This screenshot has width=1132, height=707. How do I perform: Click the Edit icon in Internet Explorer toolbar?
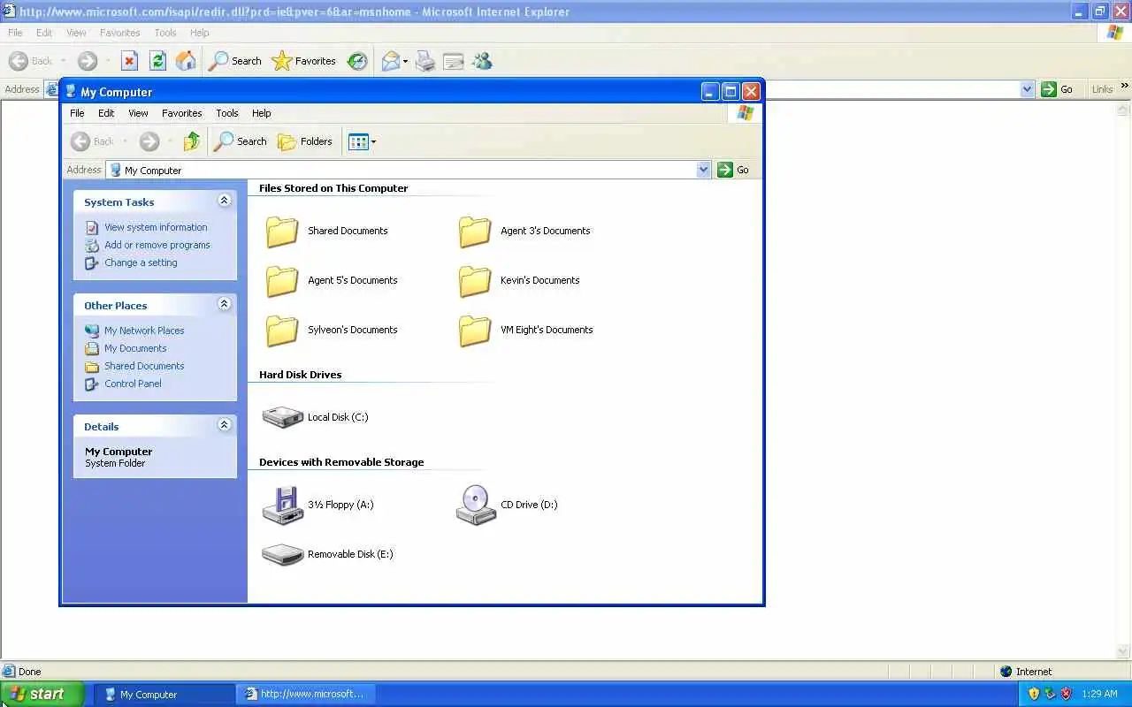click(x=454, y=61)
